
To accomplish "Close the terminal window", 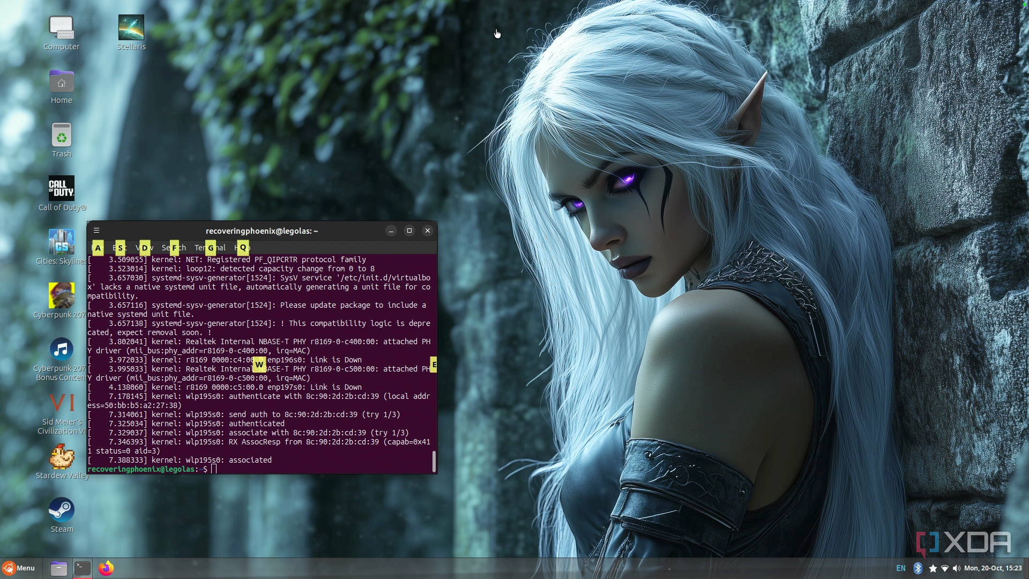I will [428, 231].
